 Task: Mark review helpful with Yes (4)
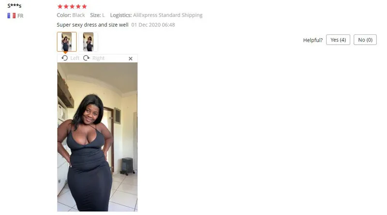[x=338, y=40]
